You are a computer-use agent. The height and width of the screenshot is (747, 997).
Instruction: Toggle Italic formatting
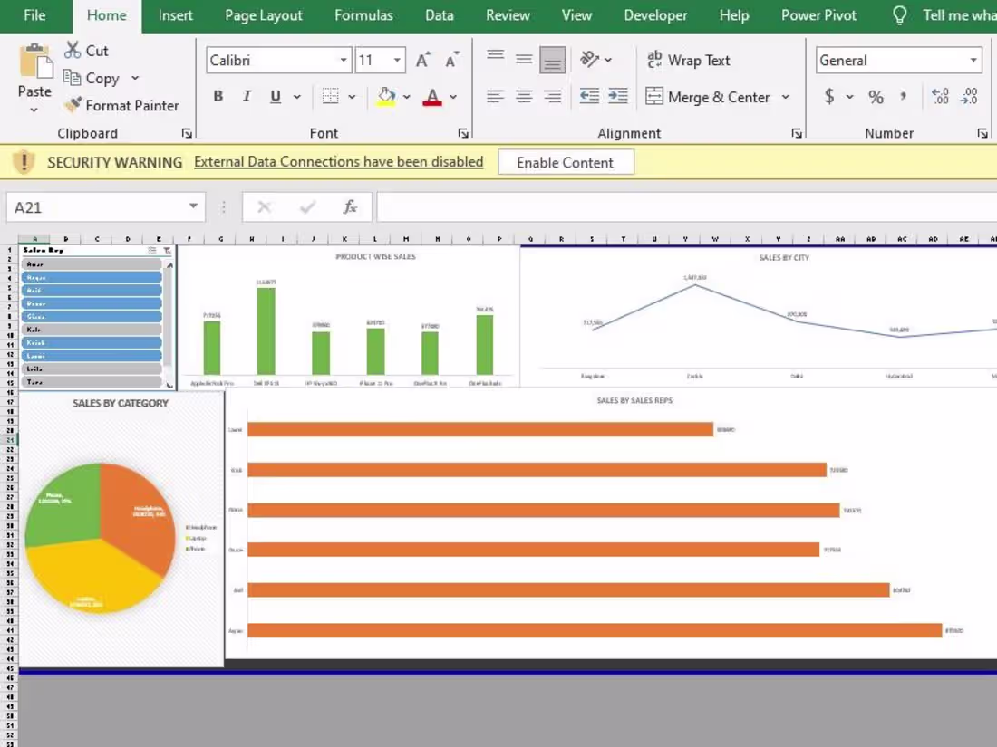pos(247,96)
